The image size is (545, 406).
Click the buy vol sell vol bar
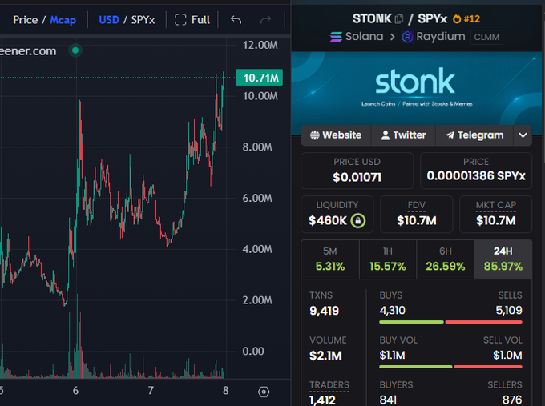coord(450,367)
